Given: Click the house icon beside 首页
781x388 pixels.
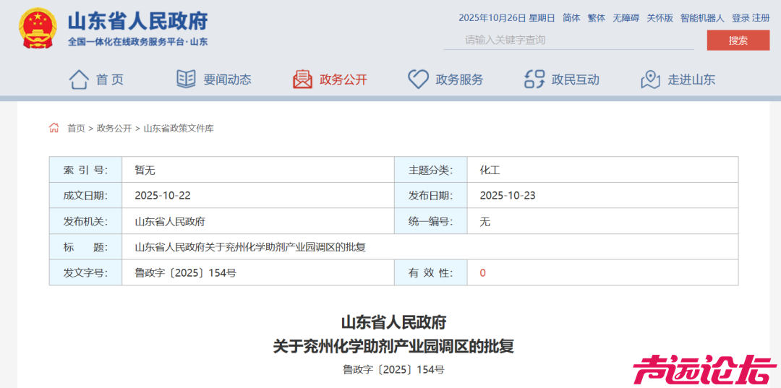Looking at the screenshot, I should tap(80, 79).
